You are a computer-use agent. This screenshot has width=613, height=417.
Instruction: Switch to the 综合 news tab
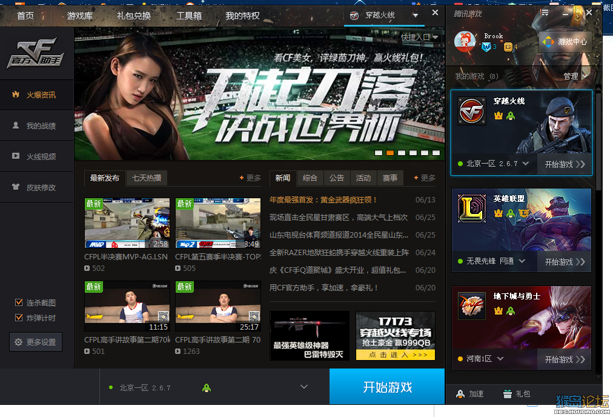point(310,178)
